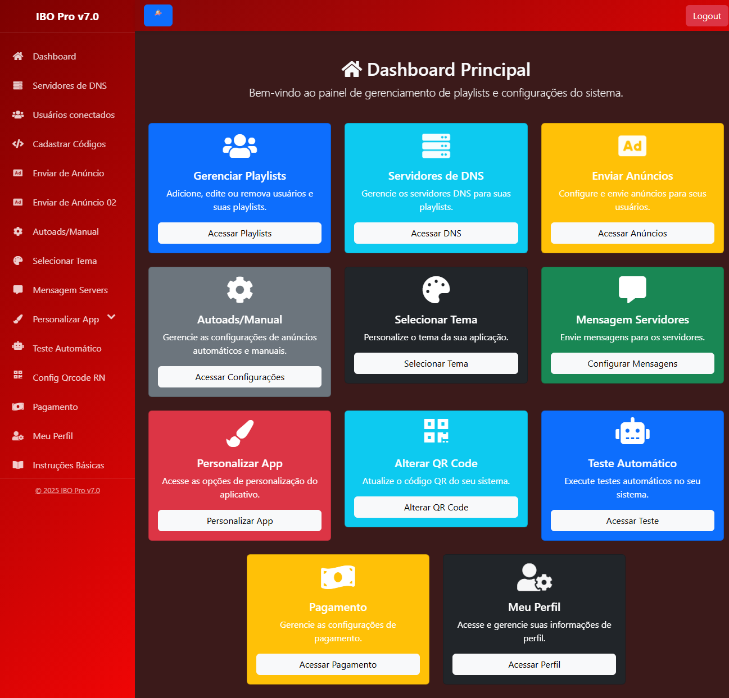Click the robot icon on Teste Automático card
729x698 pixels.
pyautogui.click(x=632, y=431)
